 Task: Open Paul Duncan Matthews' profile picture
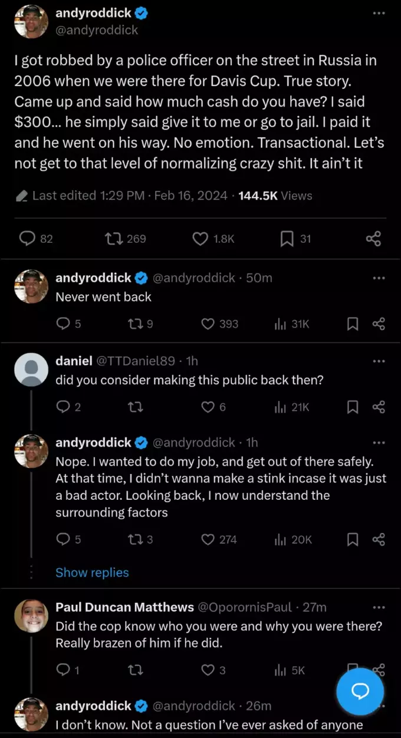31,617
